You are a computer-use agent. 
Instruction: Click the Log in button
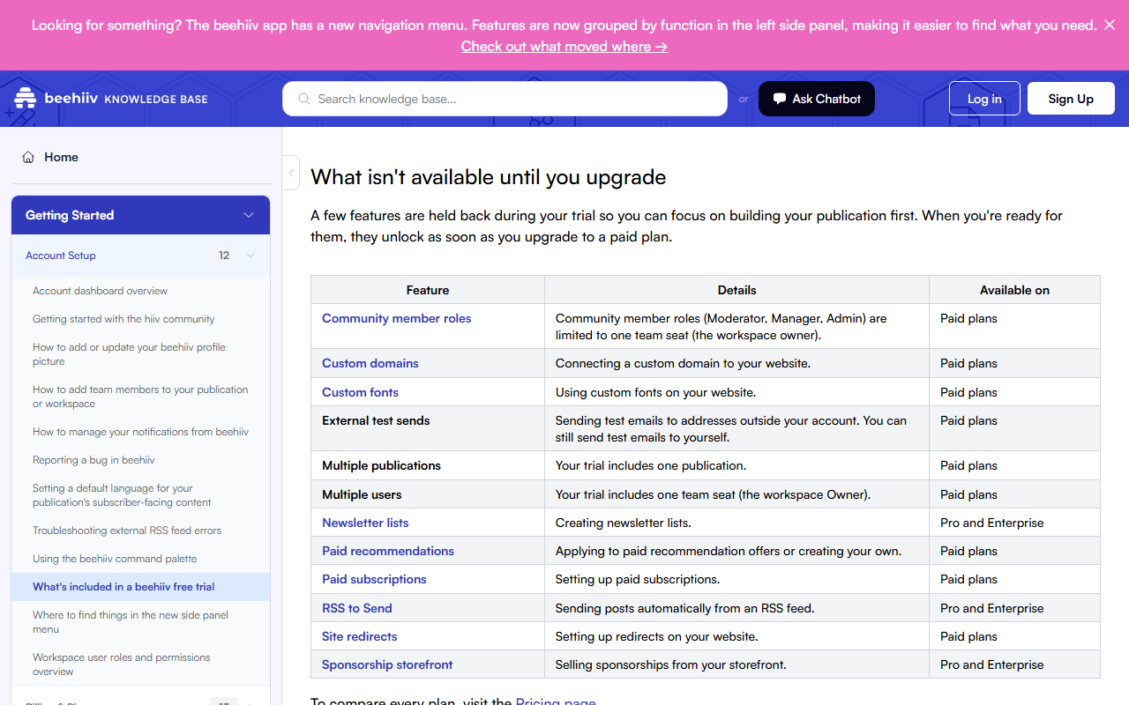point(984,99)
